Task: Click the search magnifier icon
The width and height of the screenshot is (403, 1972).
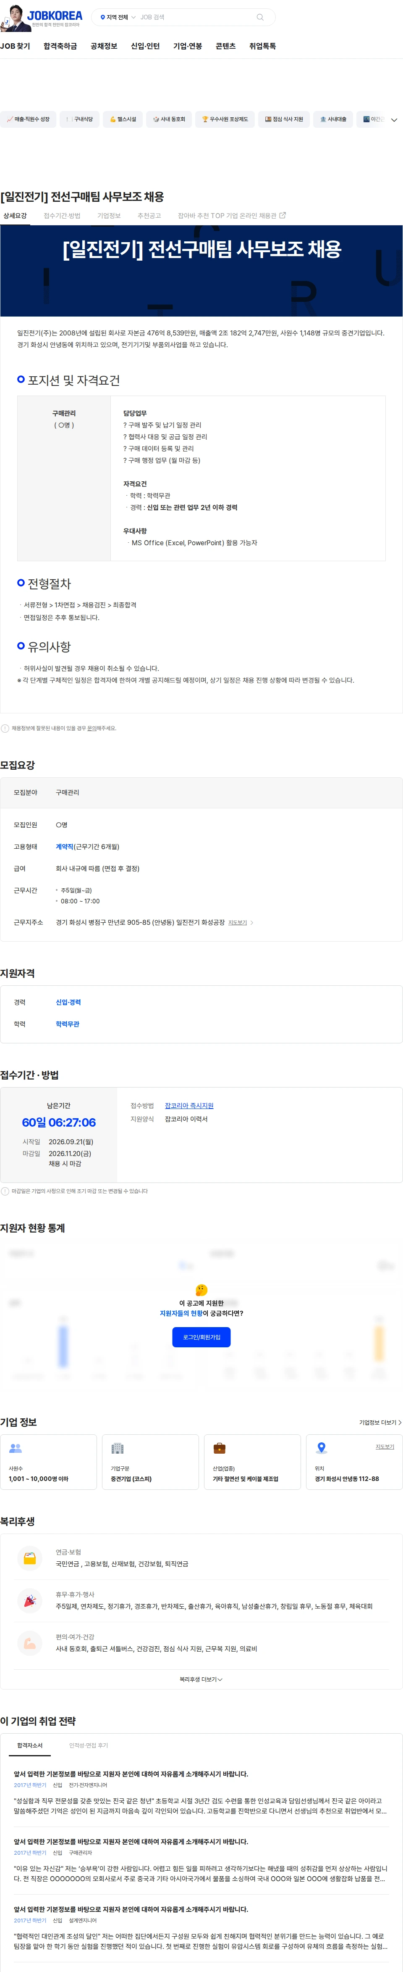Action: (x=260, y=17)
